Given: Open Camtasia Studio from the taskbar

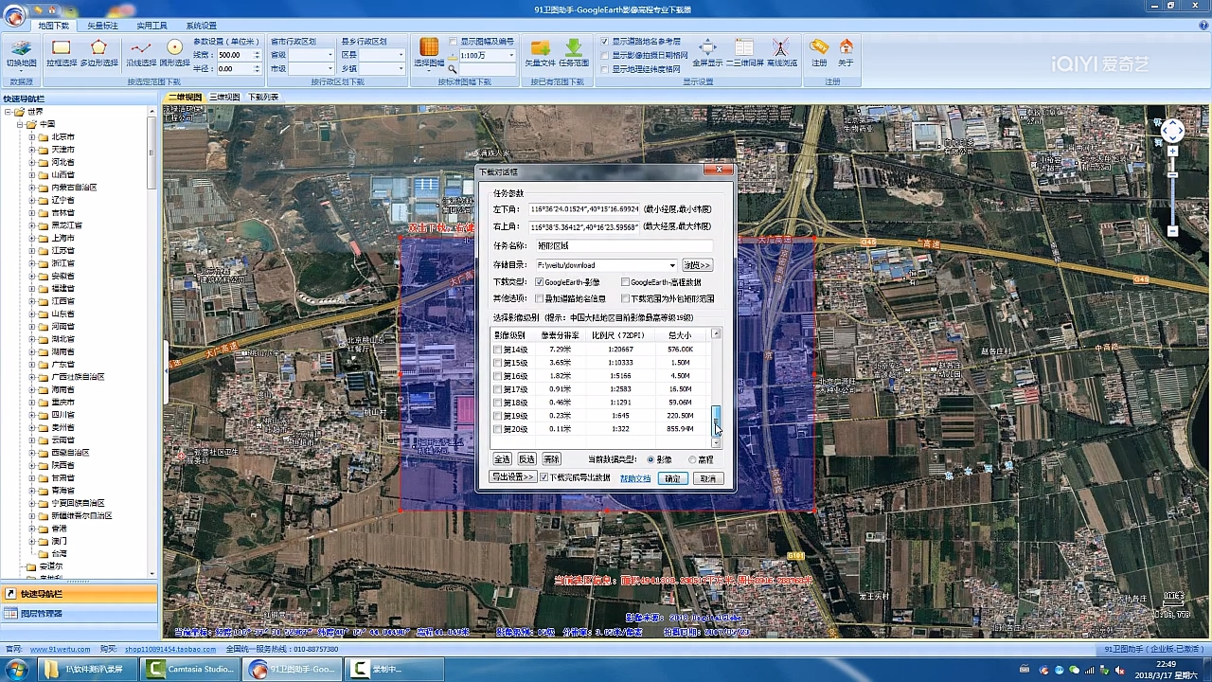Looking at the screenshot, I should [x=190, y=669].
